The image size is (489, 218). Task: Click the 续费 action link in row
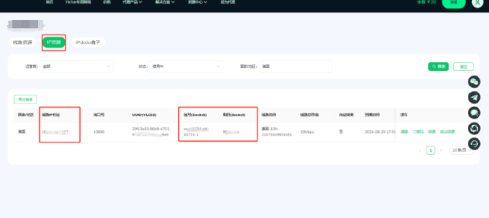click(x=432, y=132)
